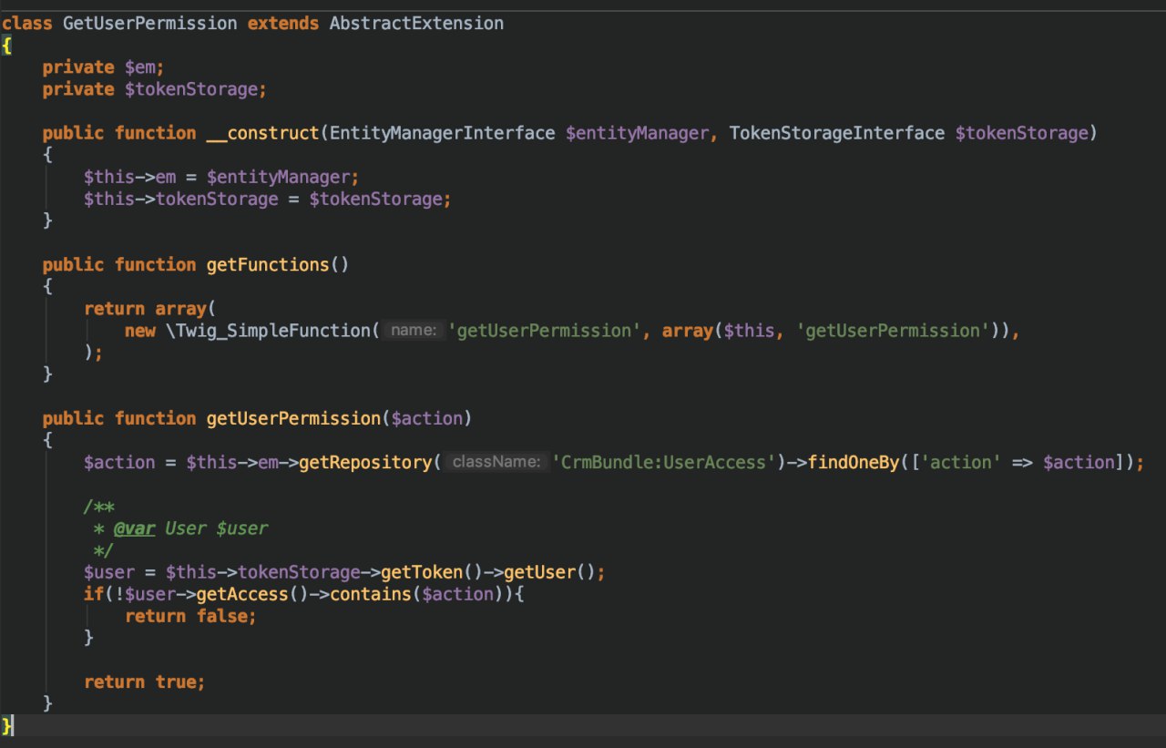Place cursor on the class keyword
Image resolution: width=1166 pixels, height=748 pixels.
(26, 23)
